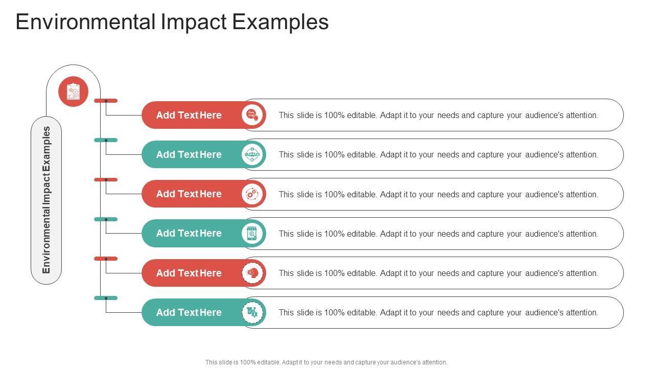Click the people network circle icon
This screenshot has width=654, height=368.
tap(252, 154)
